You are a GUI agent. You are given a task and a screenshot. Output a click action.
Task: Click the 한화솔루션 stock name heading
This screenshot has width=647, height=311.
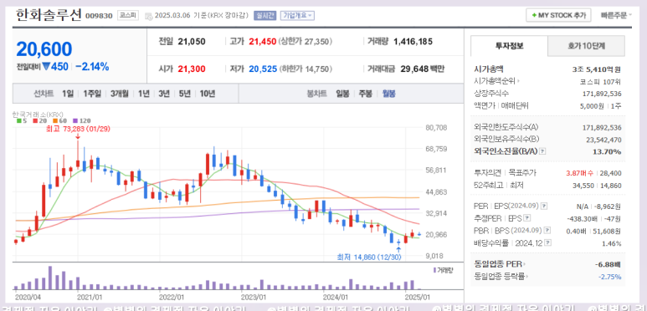[49, 15]
